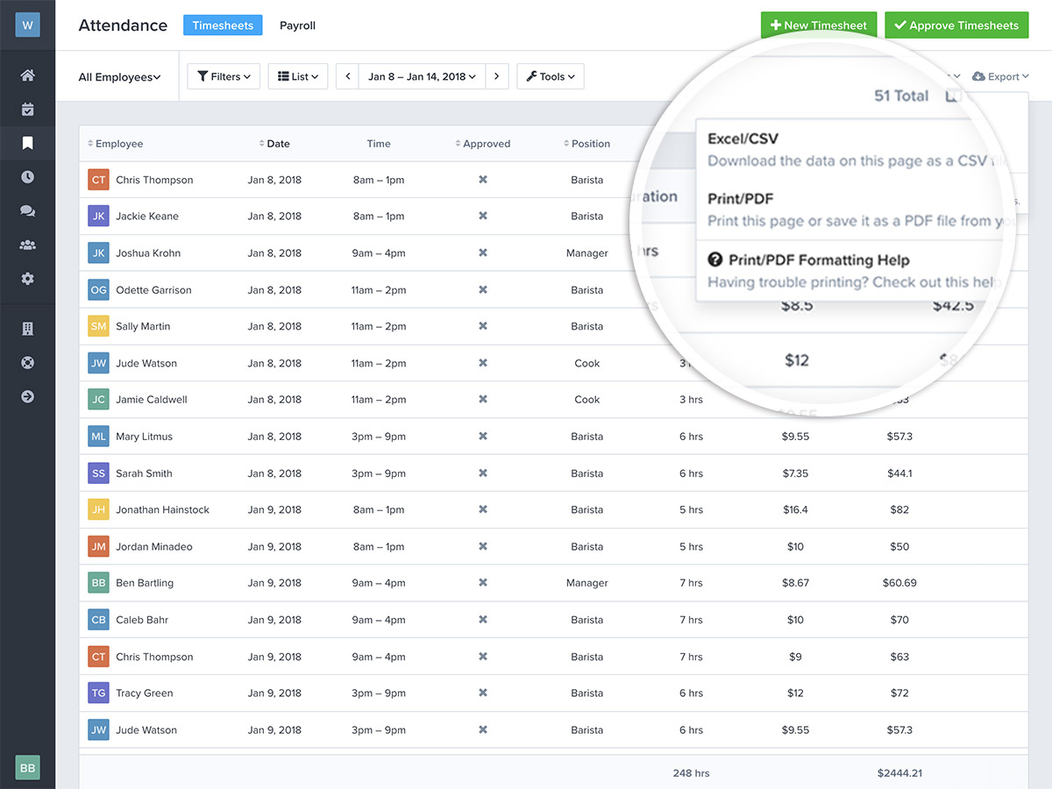Screen dimensions: 1052x789
Task: Go to the previous week arrow
Action: point(348,76)
